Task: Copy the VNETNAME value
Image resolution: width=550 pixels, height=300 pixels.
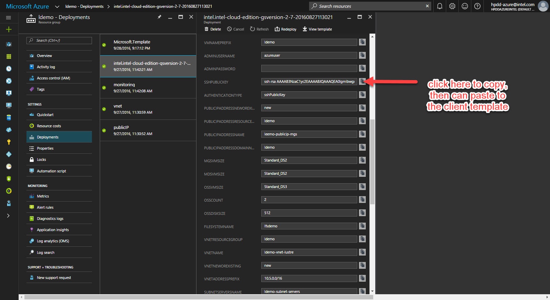Action: pyautogui.click(x=362, y=252)
